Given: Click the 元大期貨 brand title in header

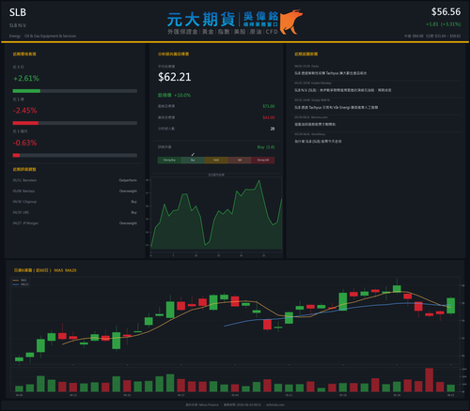Looking at the screenshot, I should [201, 20].
